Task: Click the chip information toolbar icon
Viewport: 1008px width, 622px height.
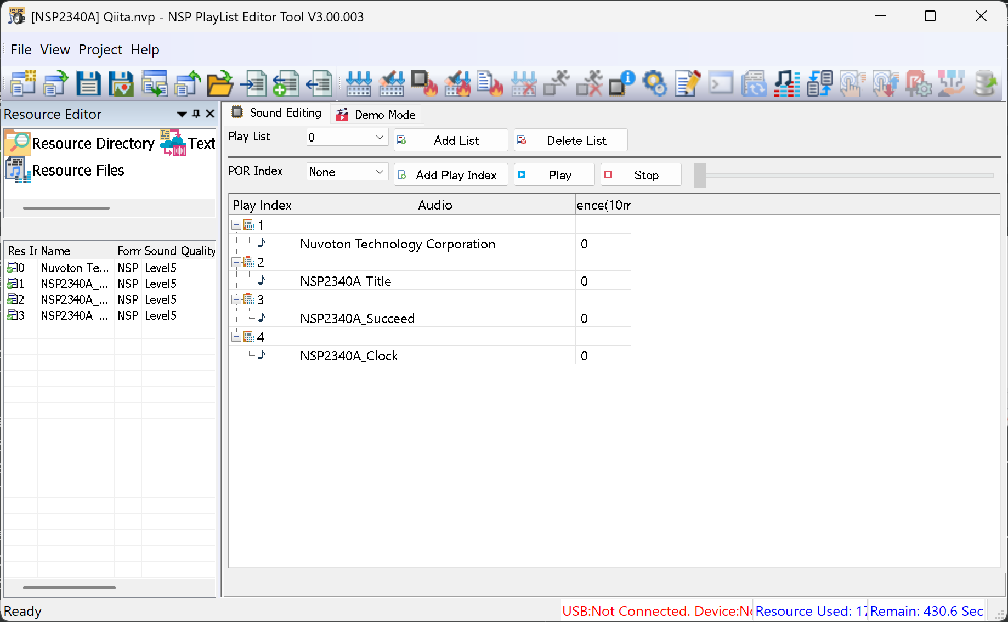Action: click(621, 83)
